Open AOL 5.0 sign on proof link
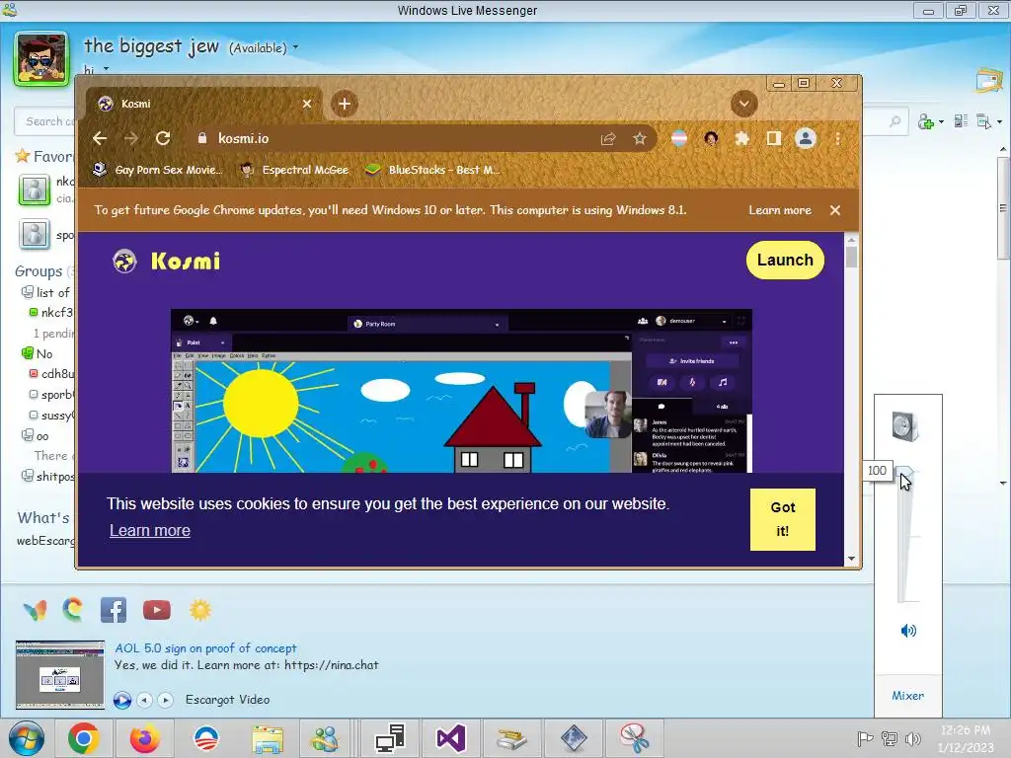 point(205,648)
